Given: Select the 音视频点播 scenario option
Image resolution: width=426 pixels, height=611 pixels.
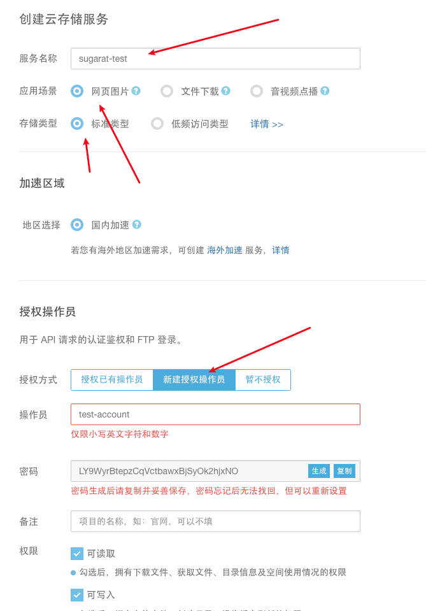Looking at the screenshot, I should [x=257, y=91].
